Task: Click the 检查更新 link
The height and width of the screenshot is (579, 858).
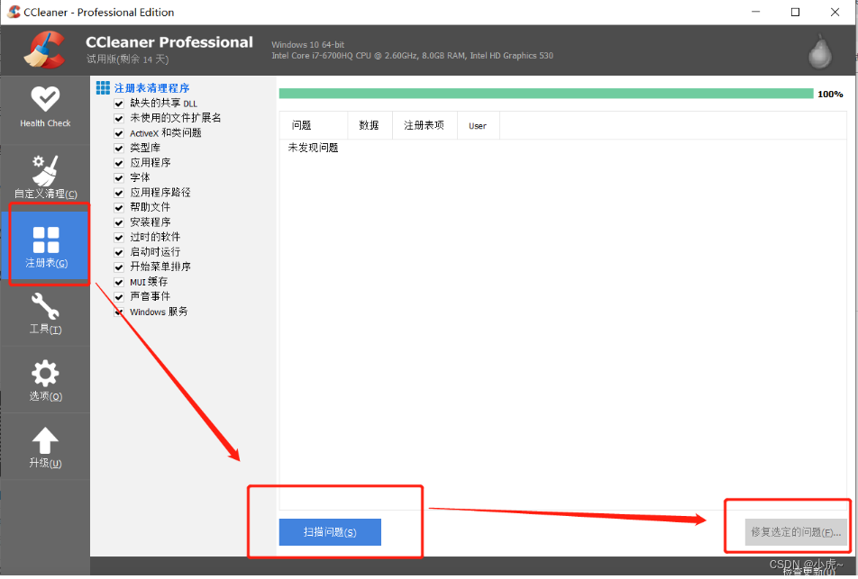Action: pos(808,572)
